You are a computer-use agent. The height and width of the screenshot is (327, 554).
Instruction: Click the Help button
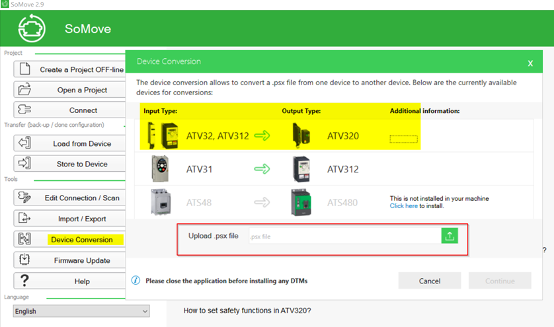point(69,281)
